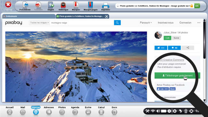Click the blue search magnifier button
The height and width of the screenshot is (117, 208).
pyautogui.click(x=117, y=23)
